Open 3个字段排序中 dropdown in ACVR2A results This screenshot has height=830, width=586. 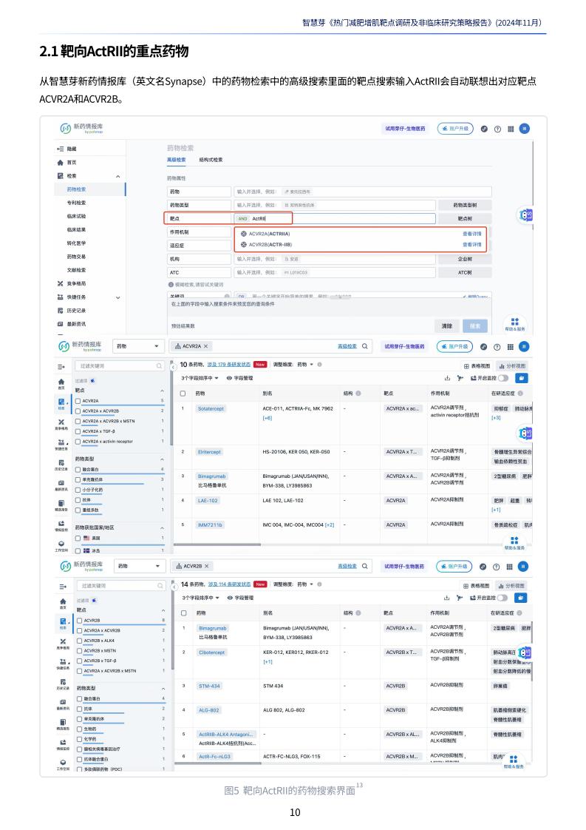coord(200,378)
